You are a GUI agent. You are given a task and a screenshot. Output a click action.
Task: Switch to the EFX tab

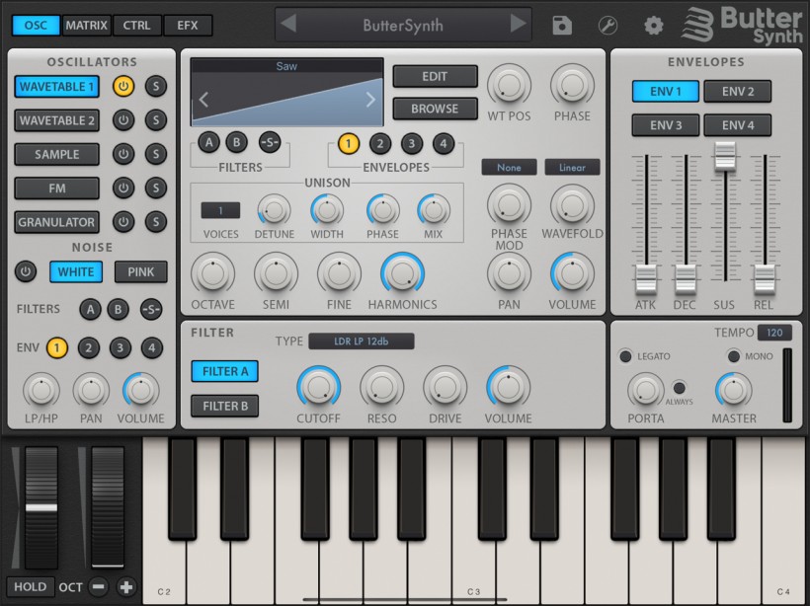(188, 26)
